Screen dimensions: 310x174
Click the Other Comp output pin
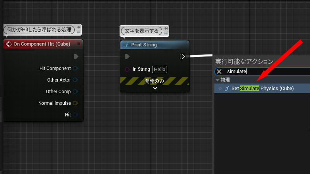coord(75,92)
